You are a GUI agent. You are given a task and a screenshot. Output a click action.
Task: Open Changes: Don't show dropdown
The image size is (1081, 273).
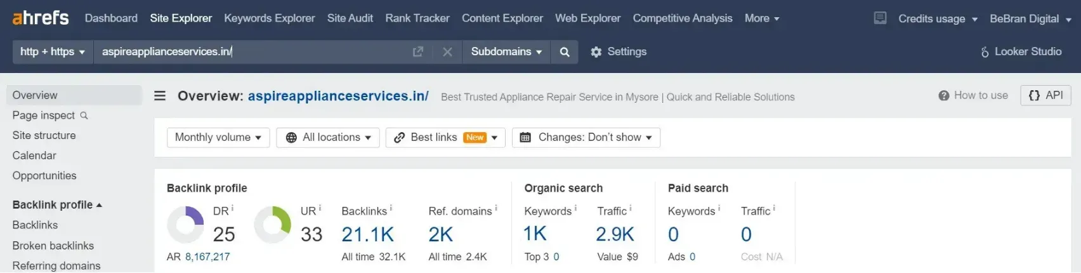586,137
